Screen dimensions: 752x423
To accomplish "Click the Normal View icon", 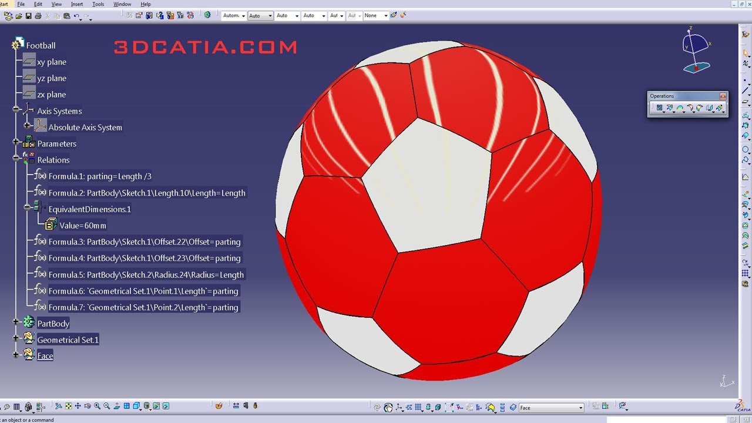I will point(116,406).
